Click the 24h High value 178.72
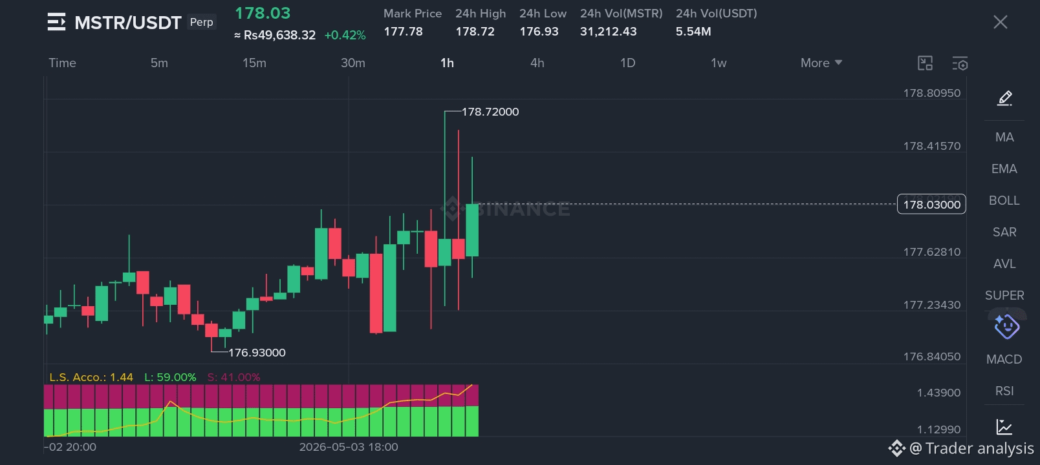This screenshot has height=465, width=1040. click(x=475, y=31)
